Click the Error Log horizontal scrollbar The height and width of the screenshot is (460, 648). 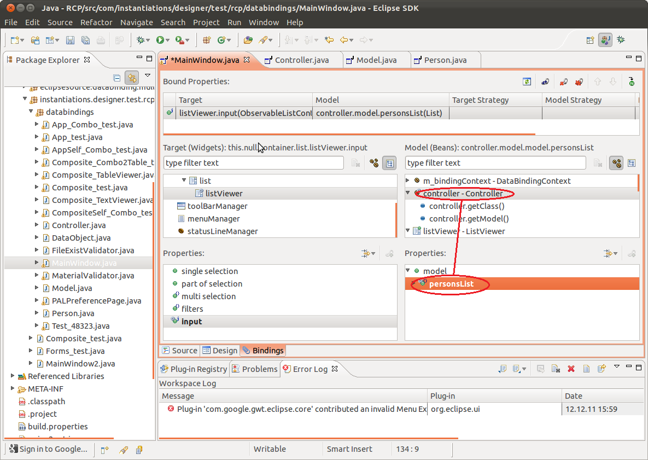[308, 438]
